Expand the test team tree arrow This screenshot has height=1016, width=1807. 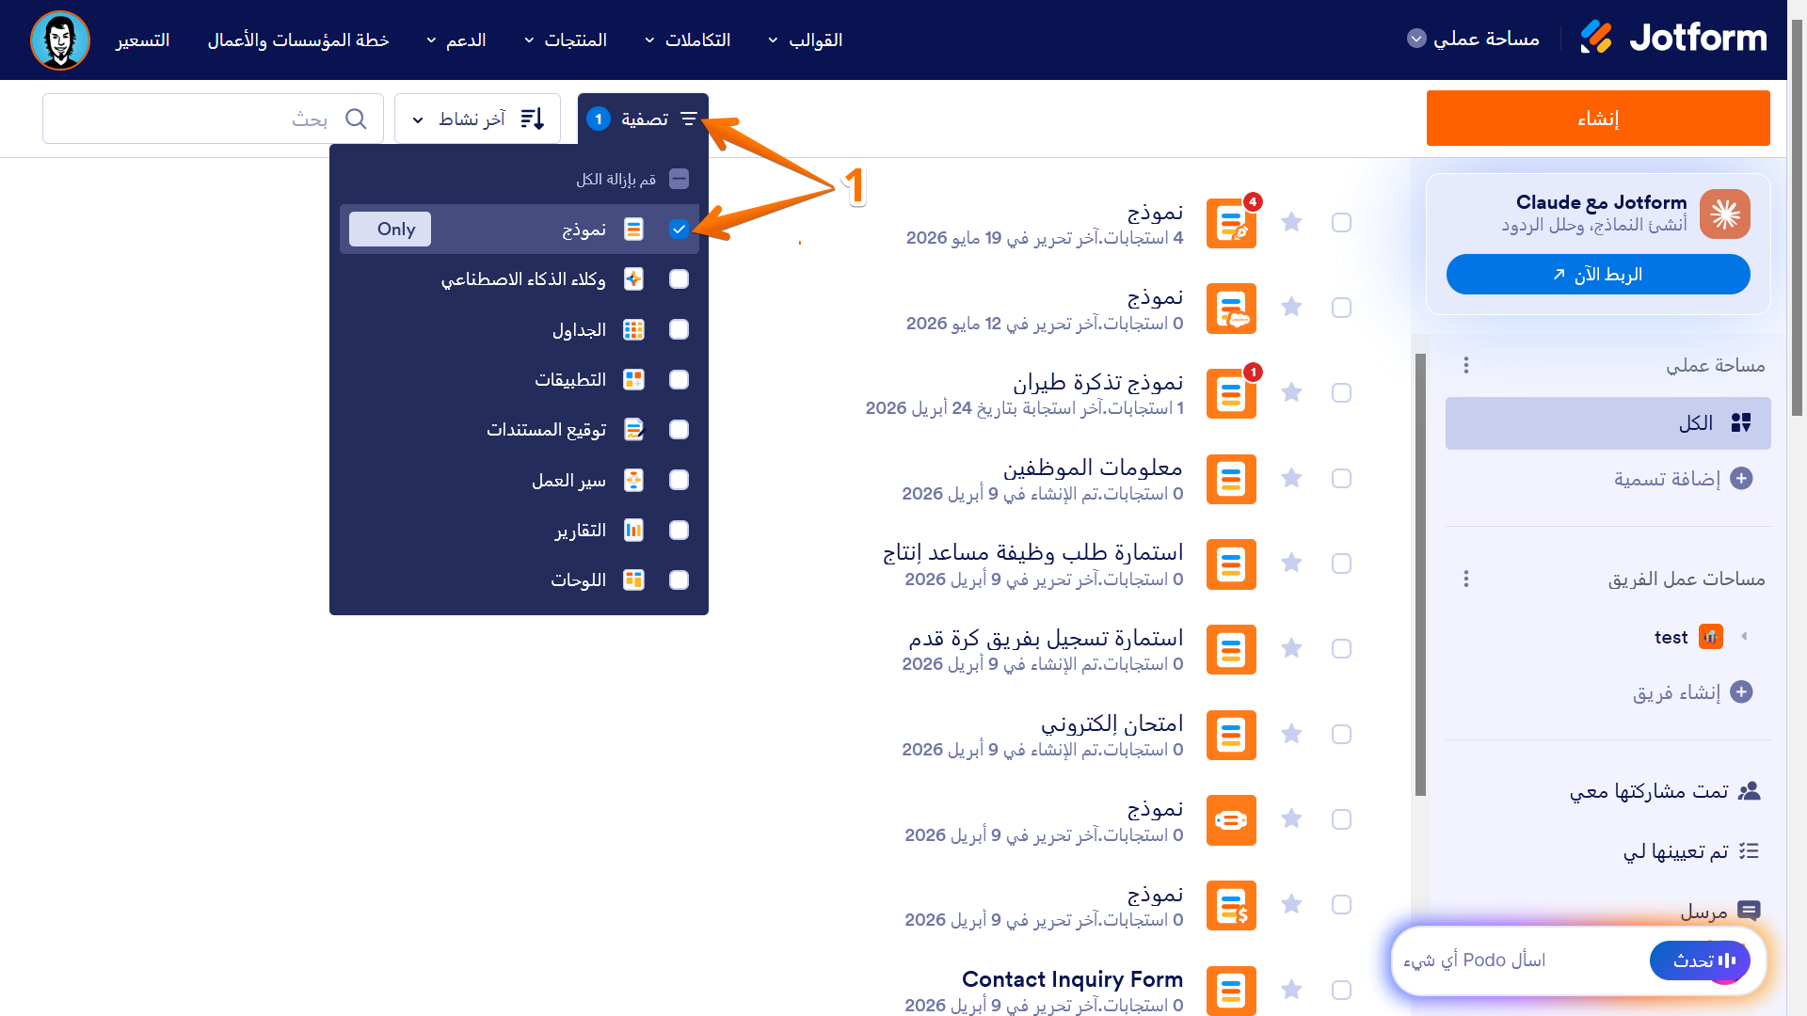pos(1744,637)
